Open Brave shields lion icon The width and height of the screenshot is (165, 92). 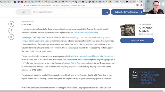pyautogui.click(x=137, y=5)
